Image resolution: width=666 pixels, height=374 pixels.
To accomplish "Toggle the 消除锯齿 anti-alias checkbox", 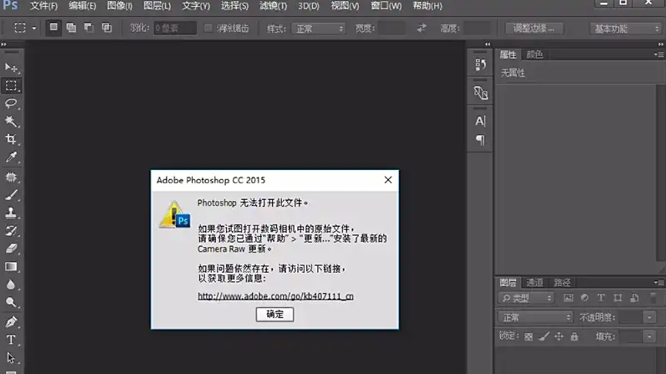I will tap(209, 28).
